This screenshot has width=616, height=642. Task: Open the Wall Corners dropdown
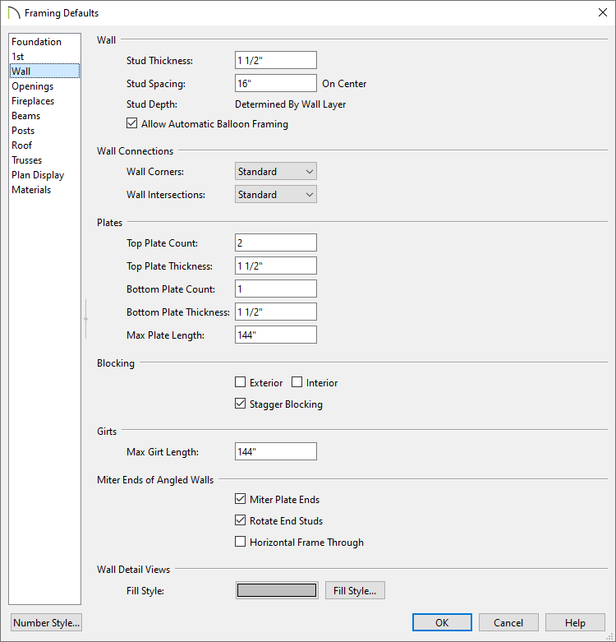276,171
